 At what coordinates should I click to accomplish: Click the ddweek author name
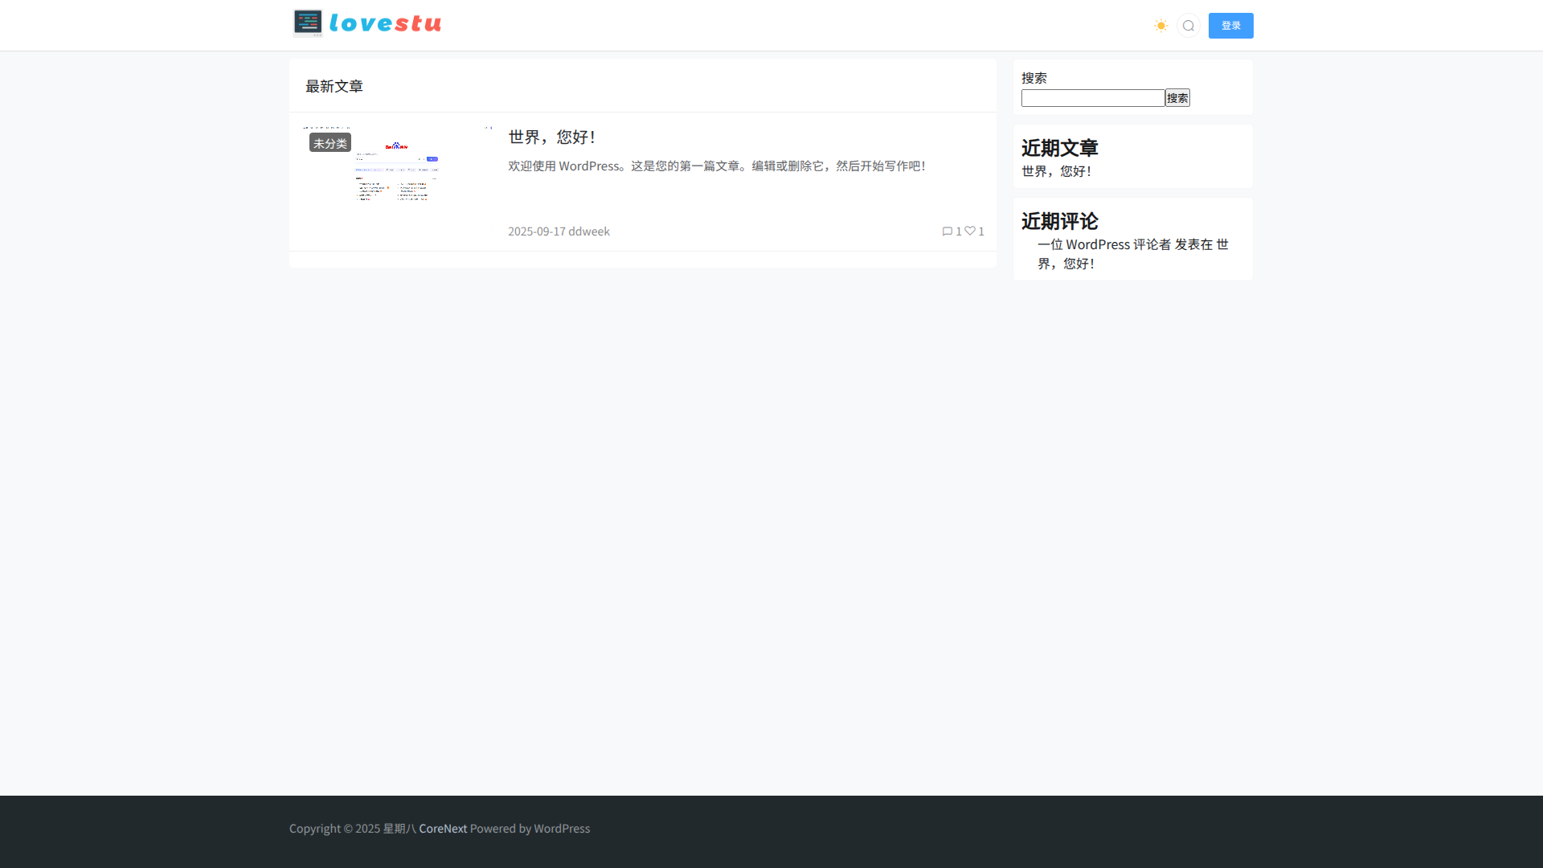click(x=589, y=231)
